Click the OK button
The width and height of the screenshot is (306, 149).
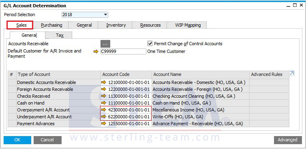click(17, 140)
